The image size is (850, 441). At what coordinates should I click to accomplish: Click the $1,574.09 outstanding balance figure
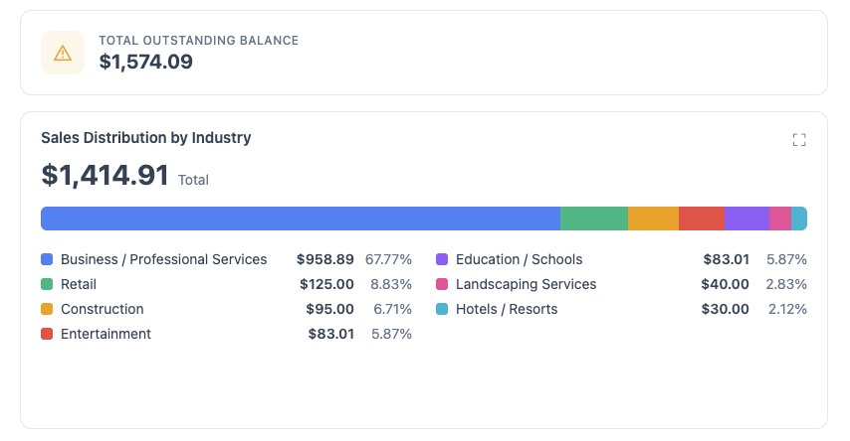[x=145, y=62]
